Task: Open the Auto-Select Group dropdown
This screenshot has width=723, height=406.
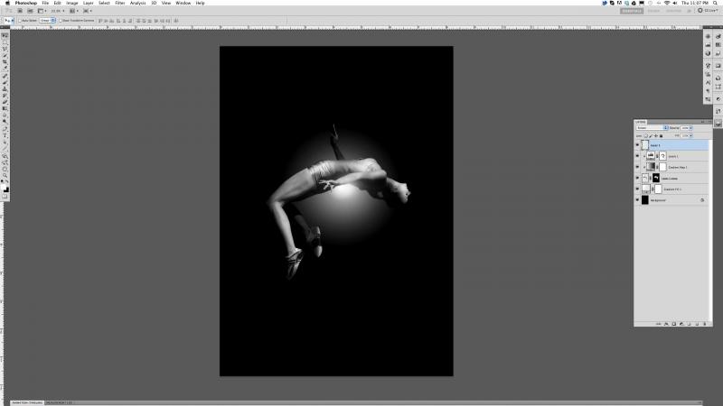Action: click(47, 19)
